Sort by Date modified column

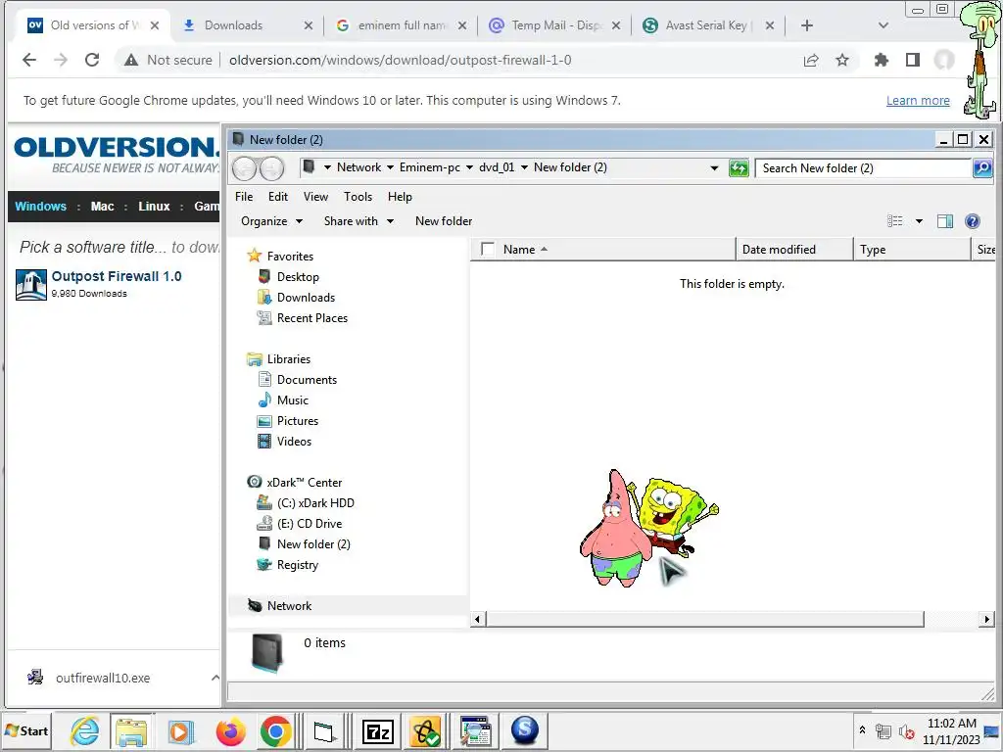click(794, 250)
